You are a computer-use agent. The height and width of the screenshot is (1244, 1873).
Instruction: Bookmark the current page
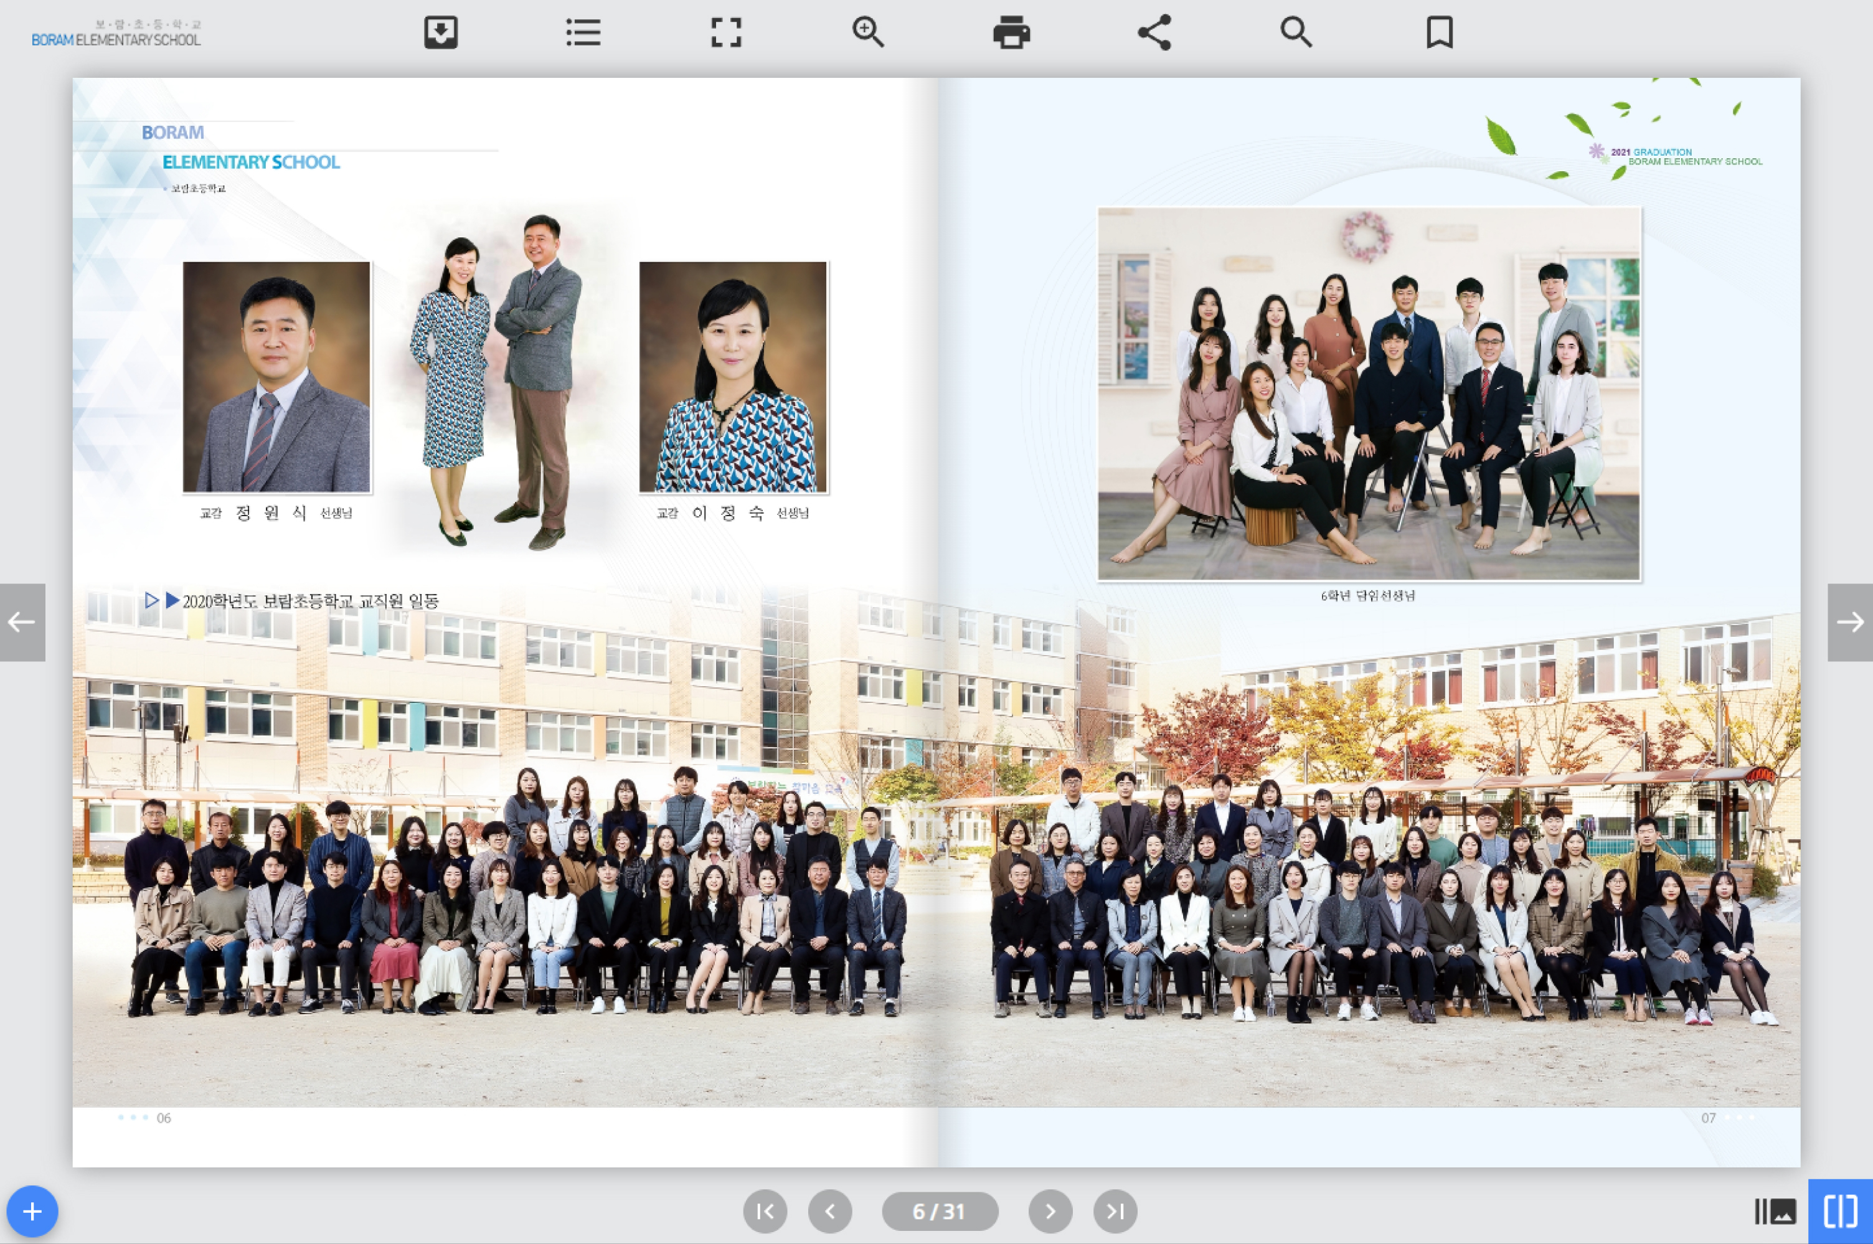(x=1439, y=32)
